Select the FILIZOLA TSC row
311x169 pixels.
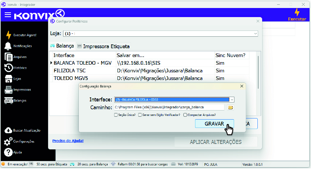click(x=149, y=71)
